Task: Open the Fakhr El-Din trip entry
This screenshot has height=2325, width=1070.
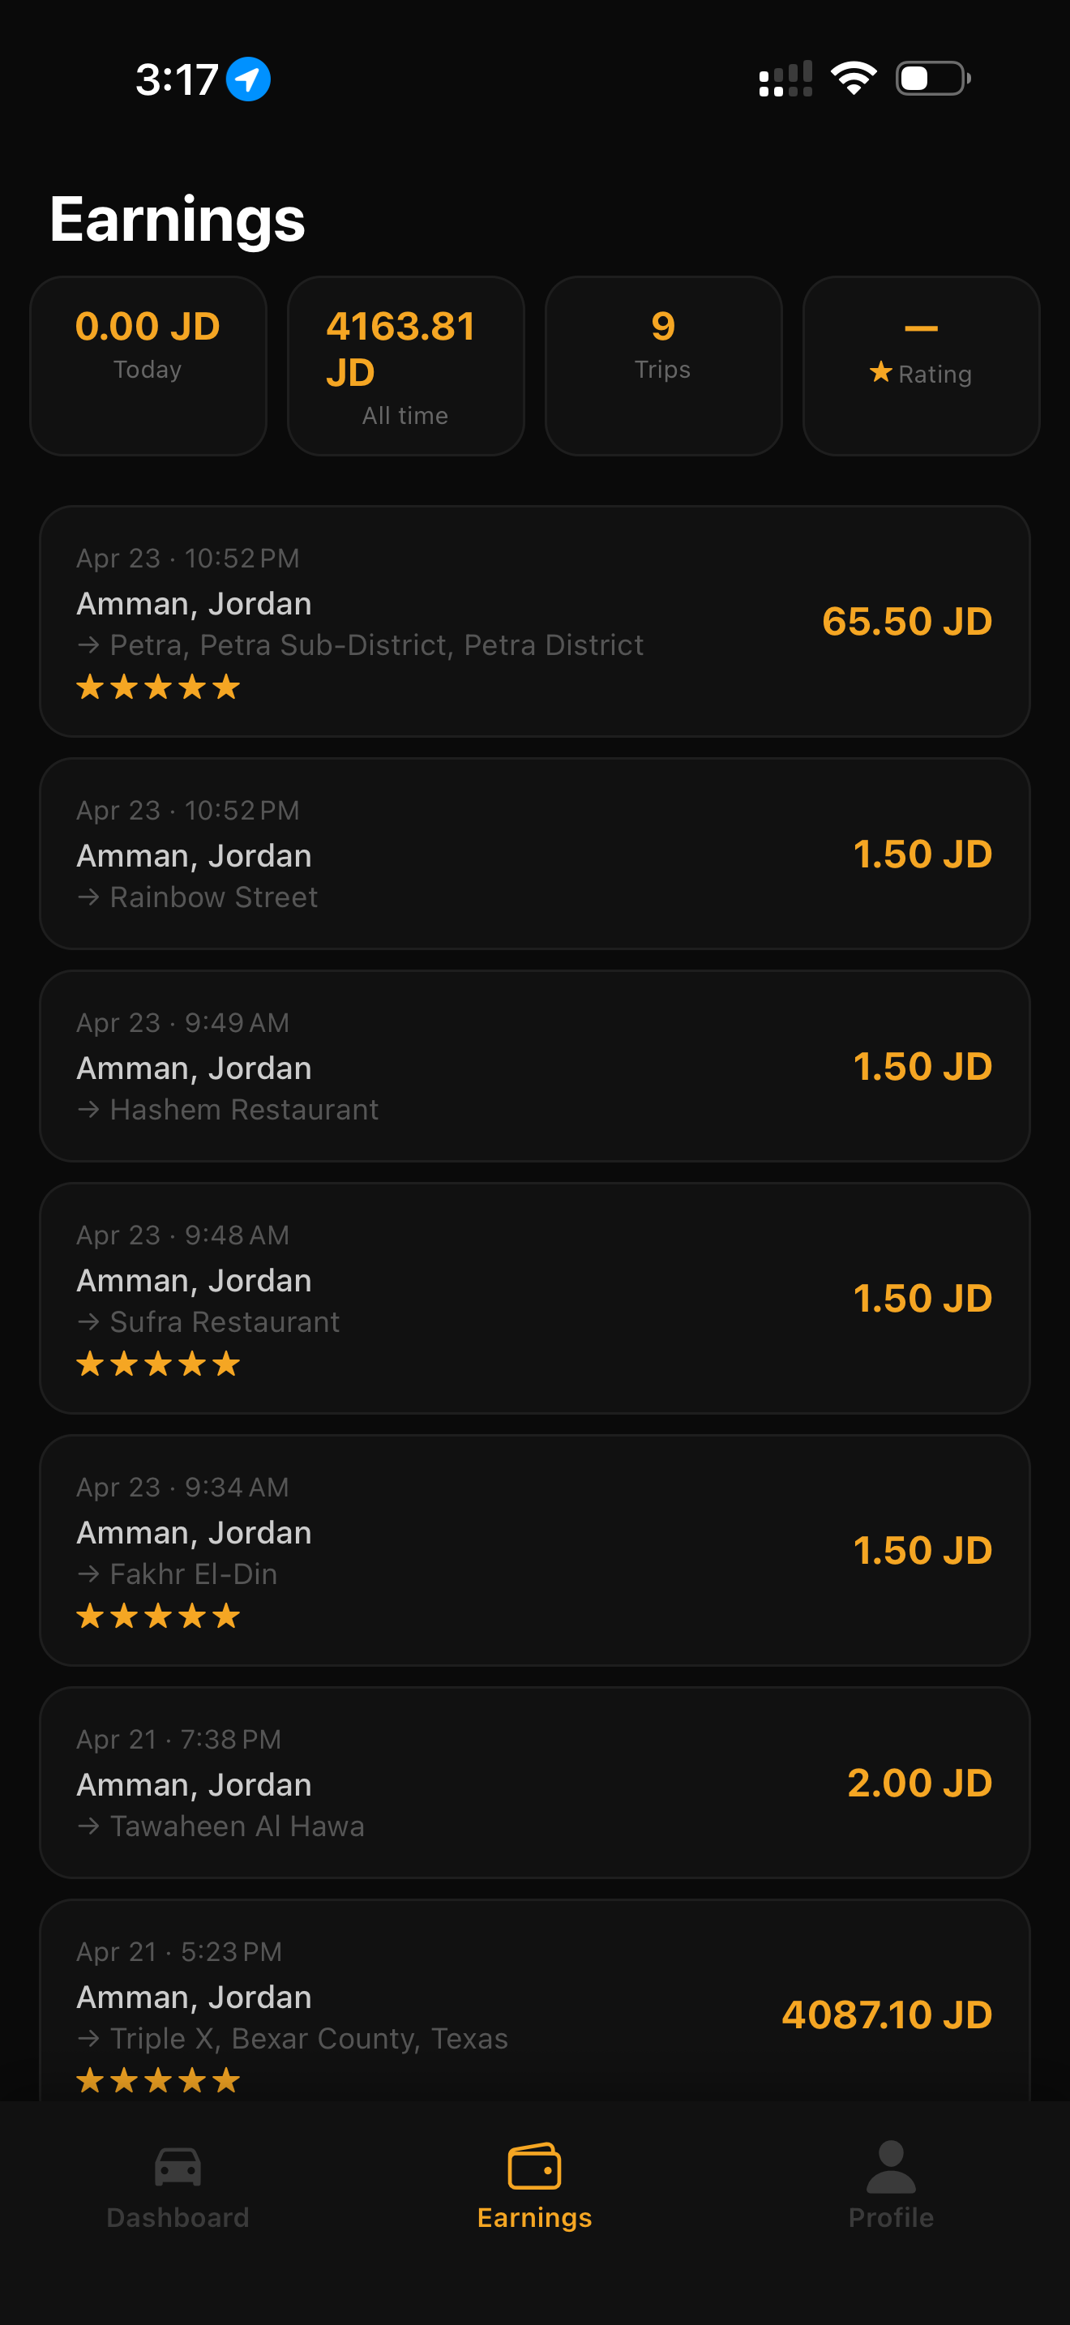Action: pos(534,1550)
